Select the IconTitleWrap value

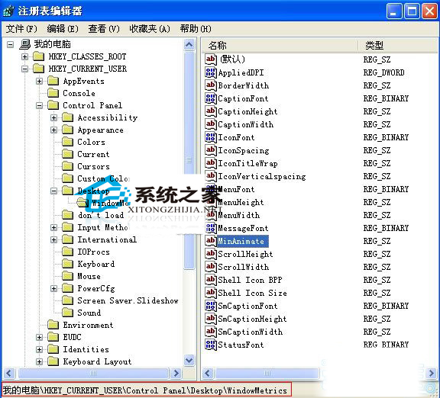(x=247, y=163)
